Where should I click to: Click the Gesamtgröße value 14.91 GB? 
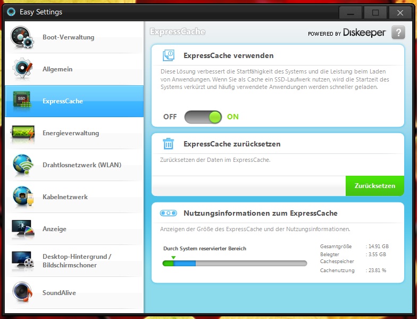tap(379, 246)
